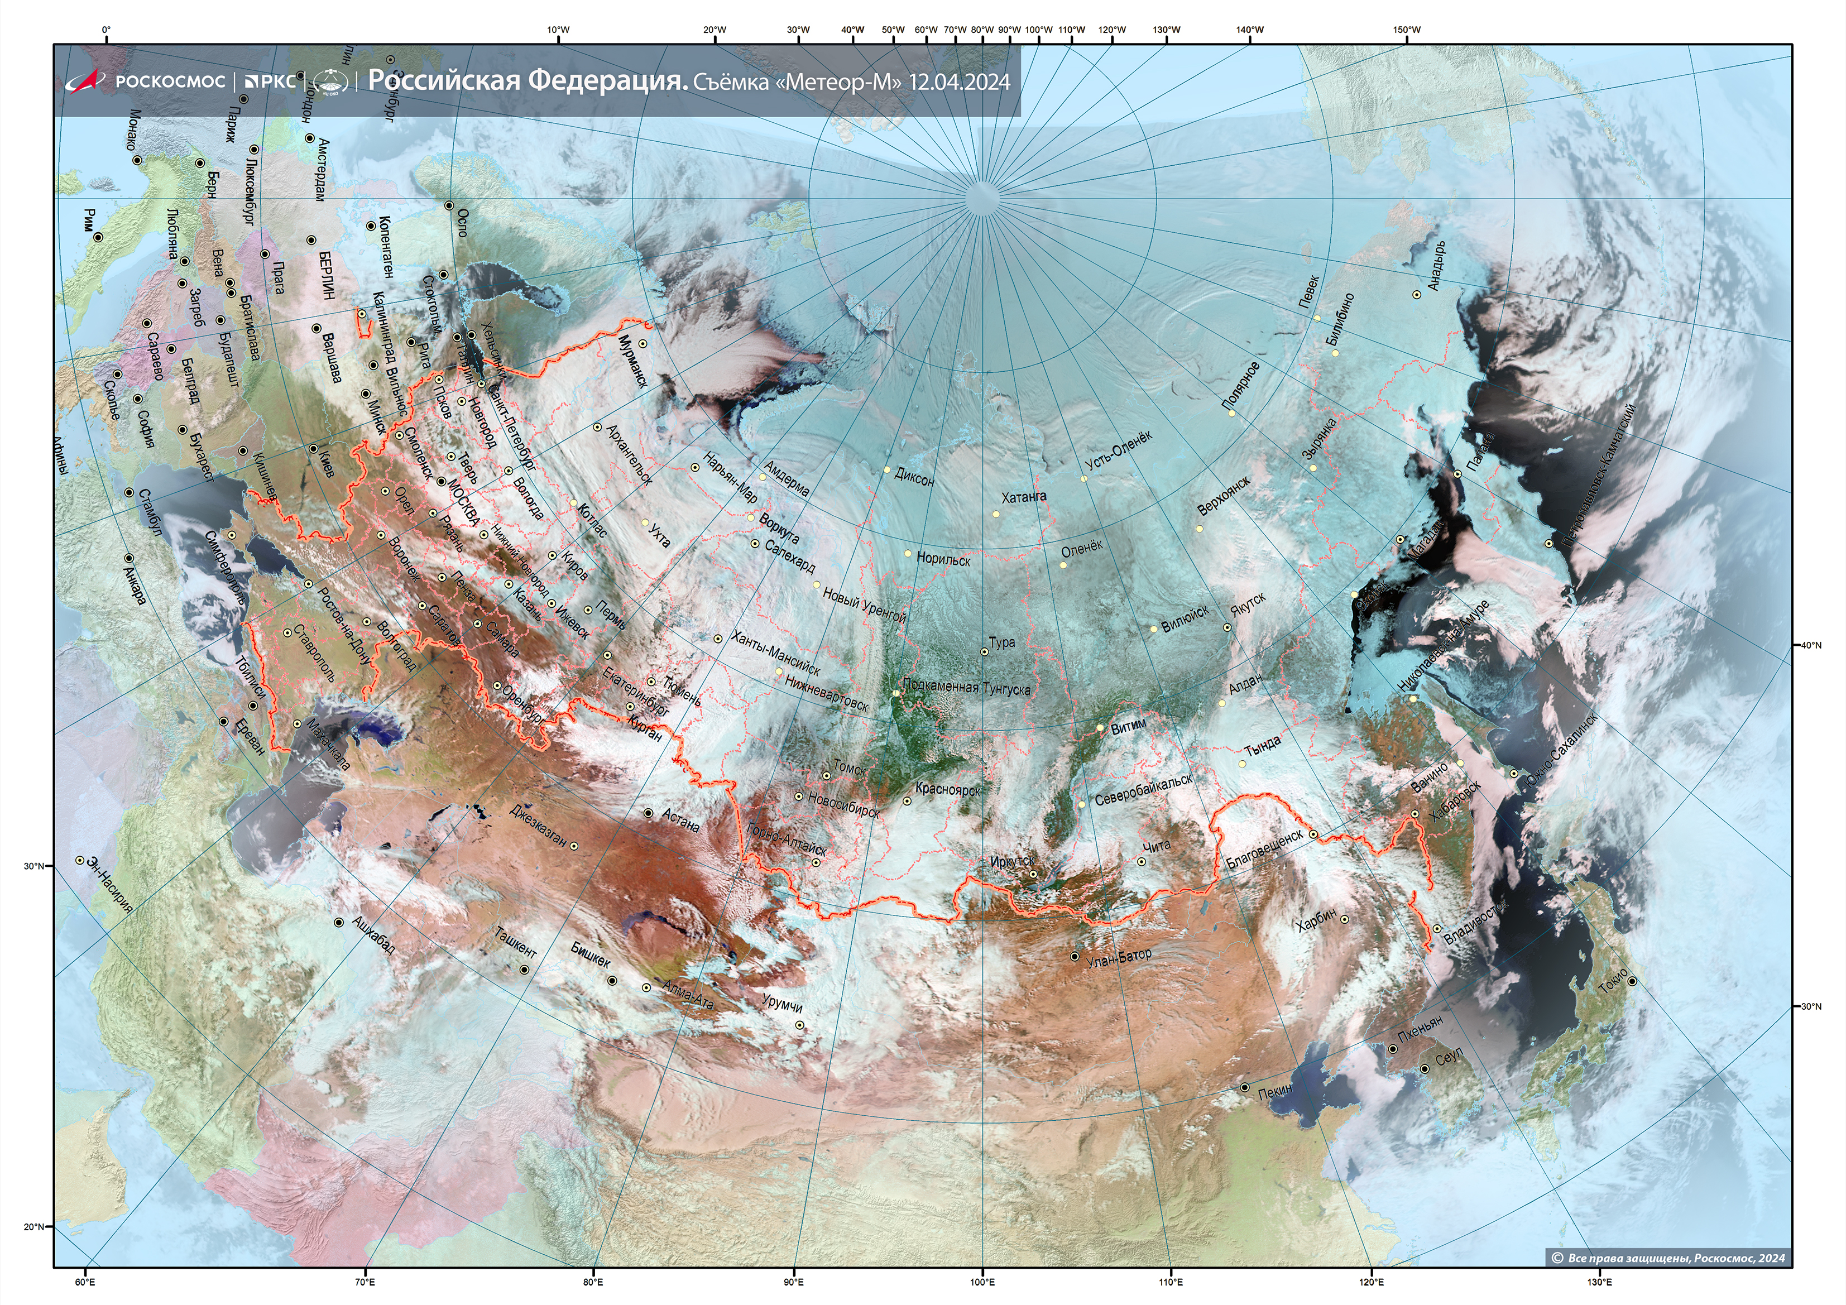Click the Улан-Батор capital marker
This screenshot has height=1305, width=1846.
(x=1074, y=957)
